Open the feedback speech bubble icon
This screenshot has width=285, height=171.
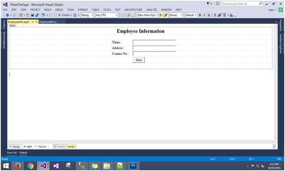point(217,3)
